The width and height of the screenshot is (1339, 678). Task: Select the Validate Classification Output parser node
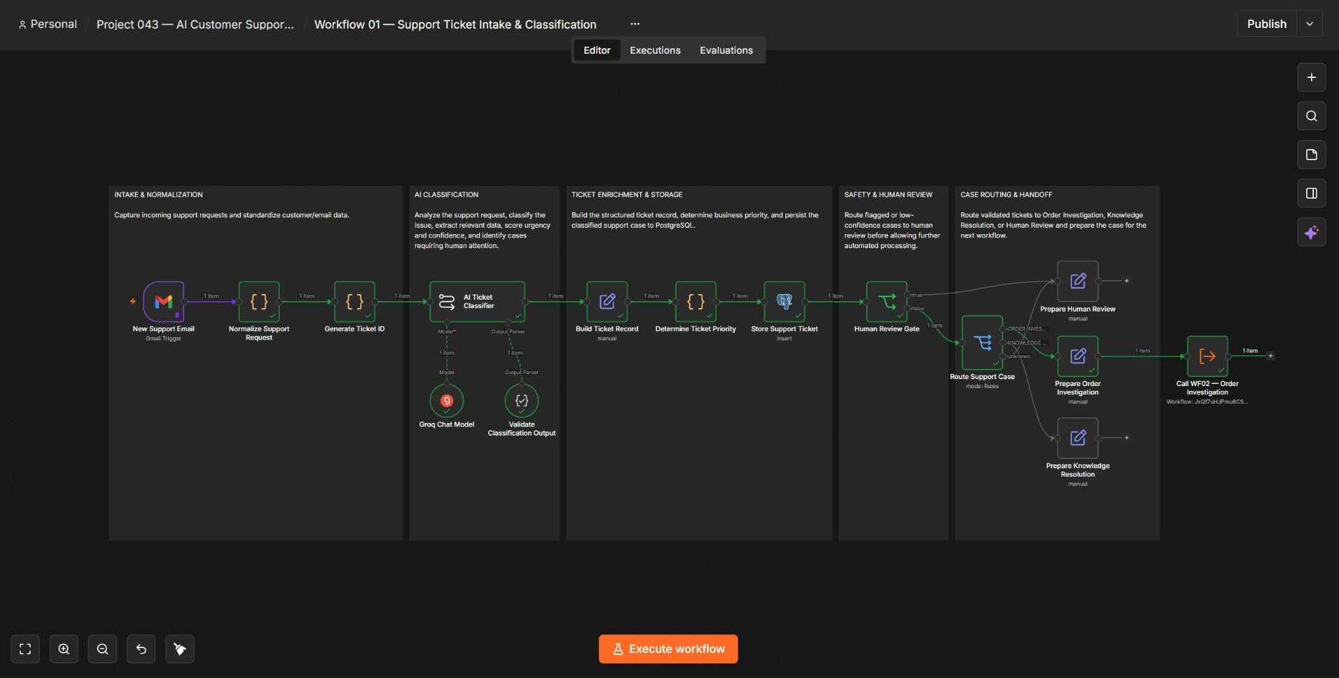coord(522,401)
